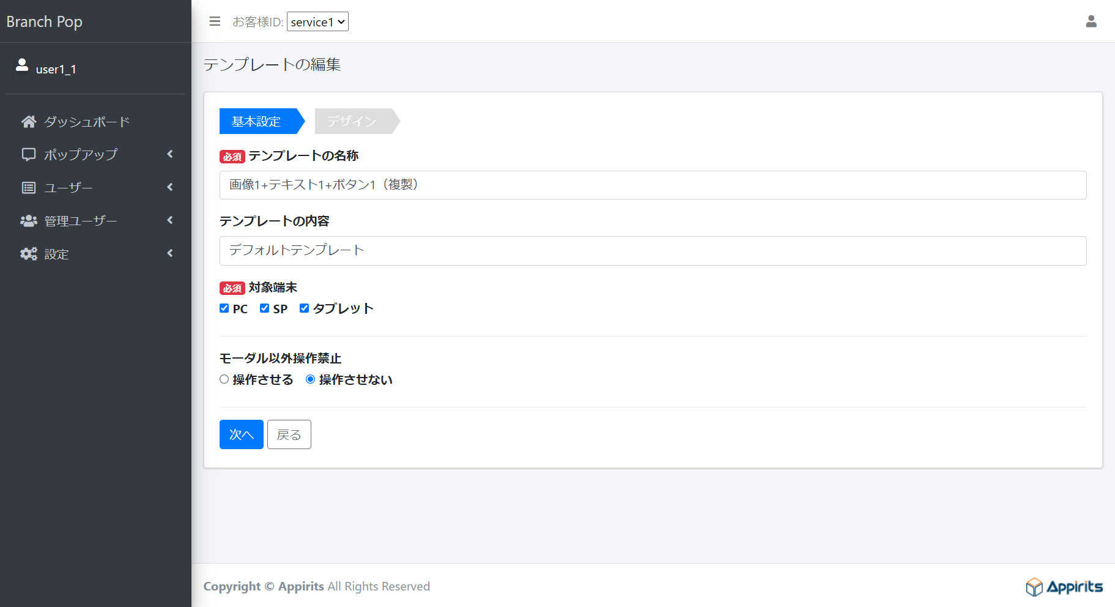1115x607 pixels.
Task: Click the 戻る button
Action: 289,434
